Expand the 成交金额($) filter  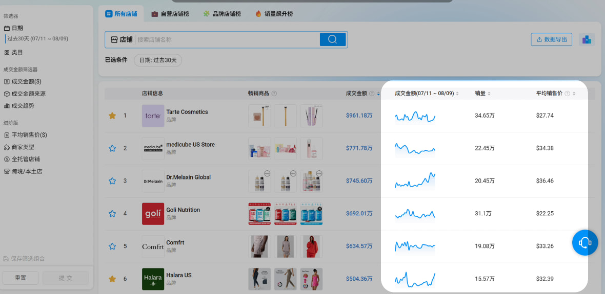tap(23, 82)
